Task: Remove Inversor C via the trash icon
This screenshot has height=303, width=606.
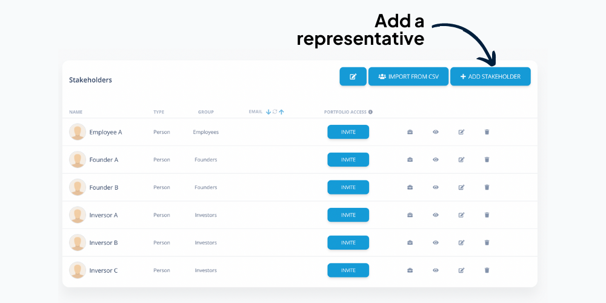Action: coord(487,270)
